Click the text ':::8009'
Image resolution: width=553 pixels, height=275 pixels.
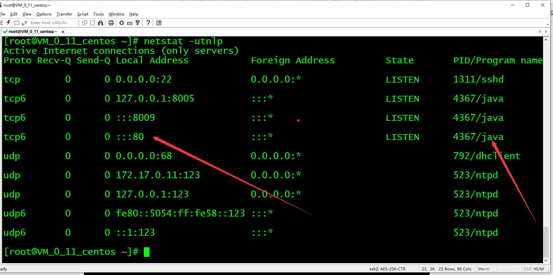(x=136, y=118)
